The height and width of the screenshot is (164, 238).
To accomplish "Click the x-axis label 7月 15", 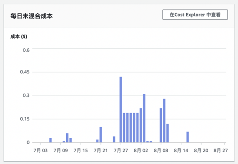I will 81,150.
